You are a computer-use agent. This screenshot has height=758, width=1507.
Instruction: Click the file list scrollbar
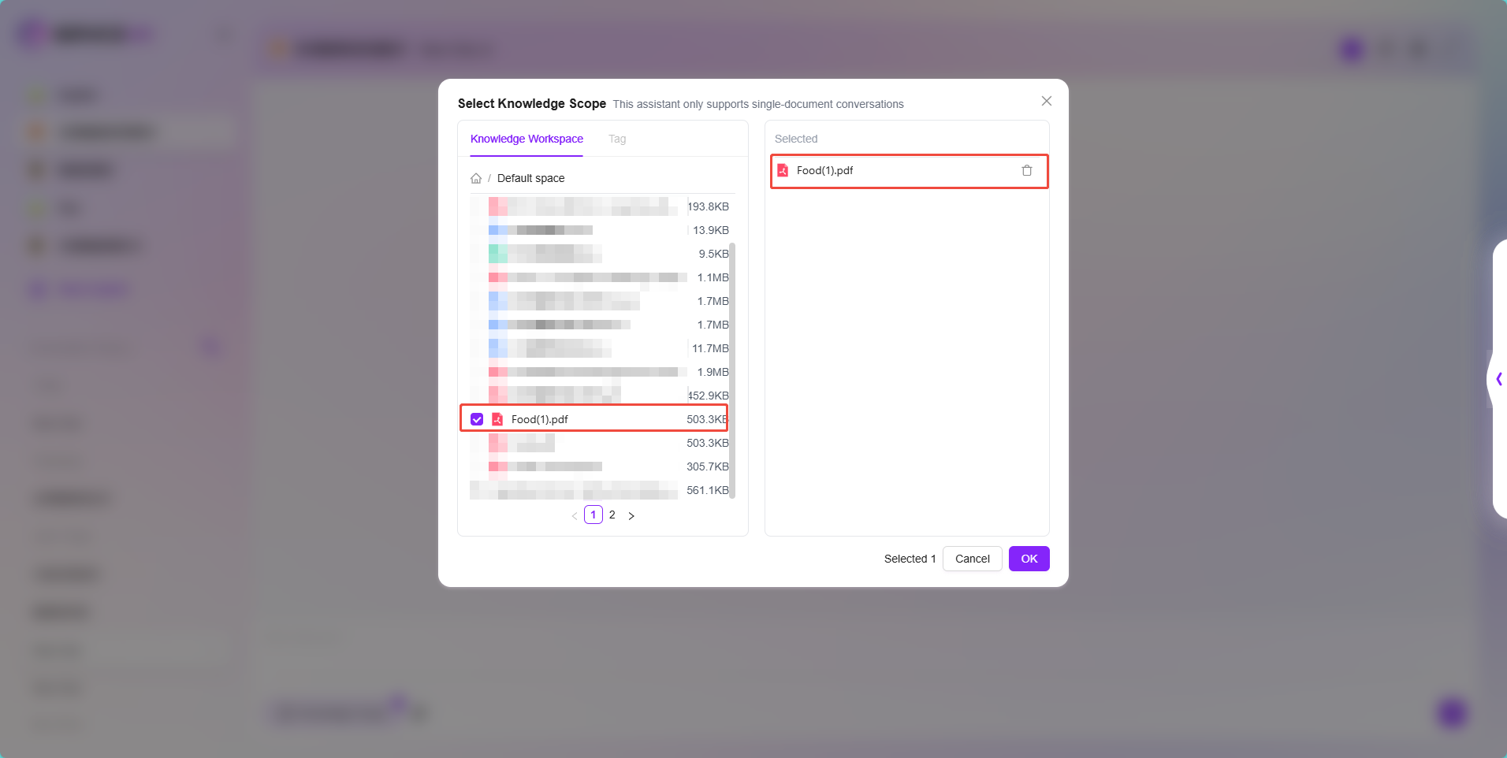(x=732, y=370)
